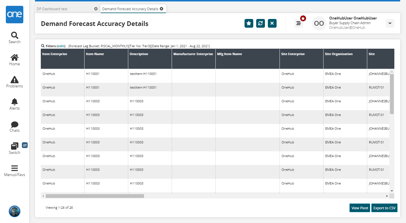The image size is (406, 223).
Task: Click the Export to CSV button
Action: (384, 208)
